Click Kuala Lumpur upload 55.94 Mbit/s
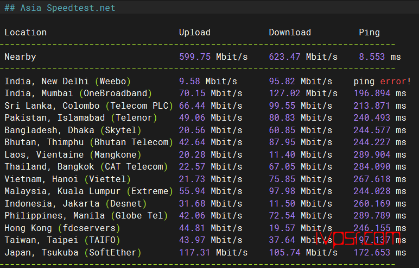 (211, 191)
